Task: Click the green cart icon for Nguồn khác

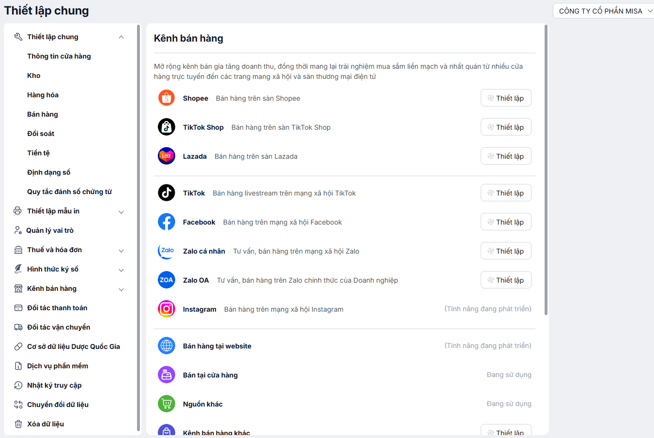Action: click(167, 404)
